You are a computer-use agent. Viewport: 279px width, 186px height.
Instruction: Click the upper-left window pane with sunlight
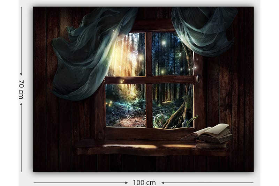click(127, 54)
